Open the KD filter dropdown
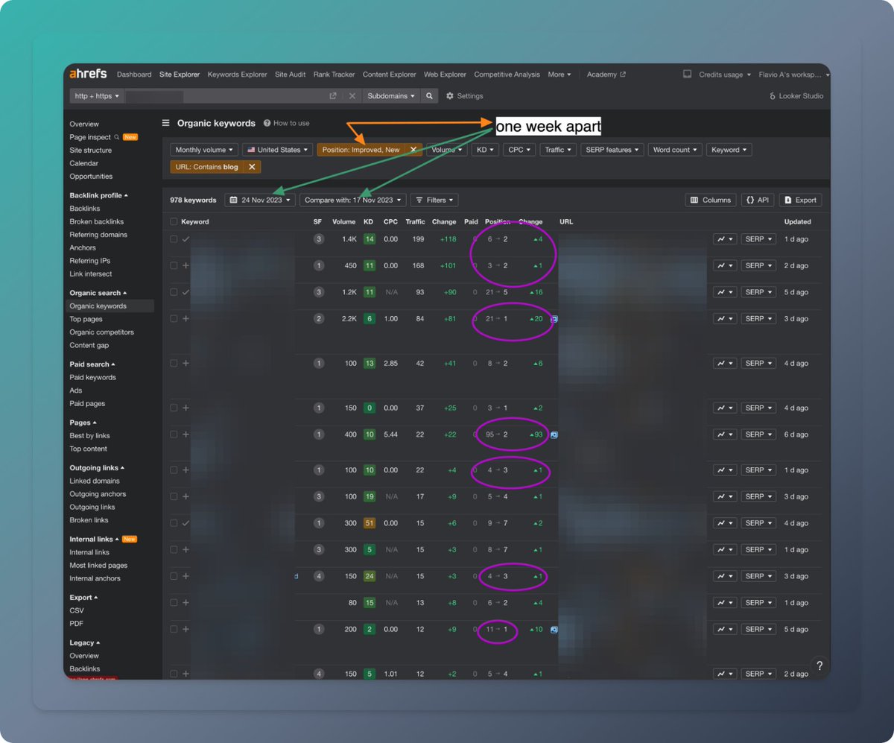This screenshot has width=894, height=743. tap(484, 150)
